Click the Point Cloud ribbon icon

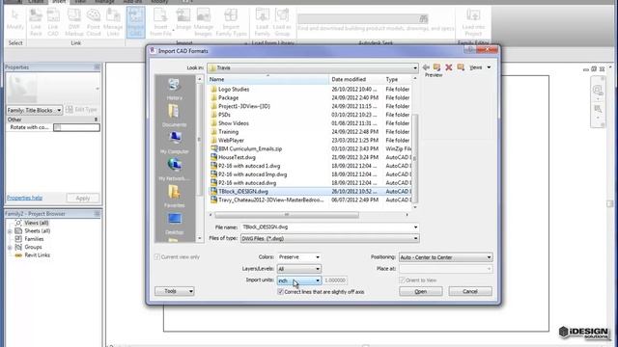[x=94, y=22]
